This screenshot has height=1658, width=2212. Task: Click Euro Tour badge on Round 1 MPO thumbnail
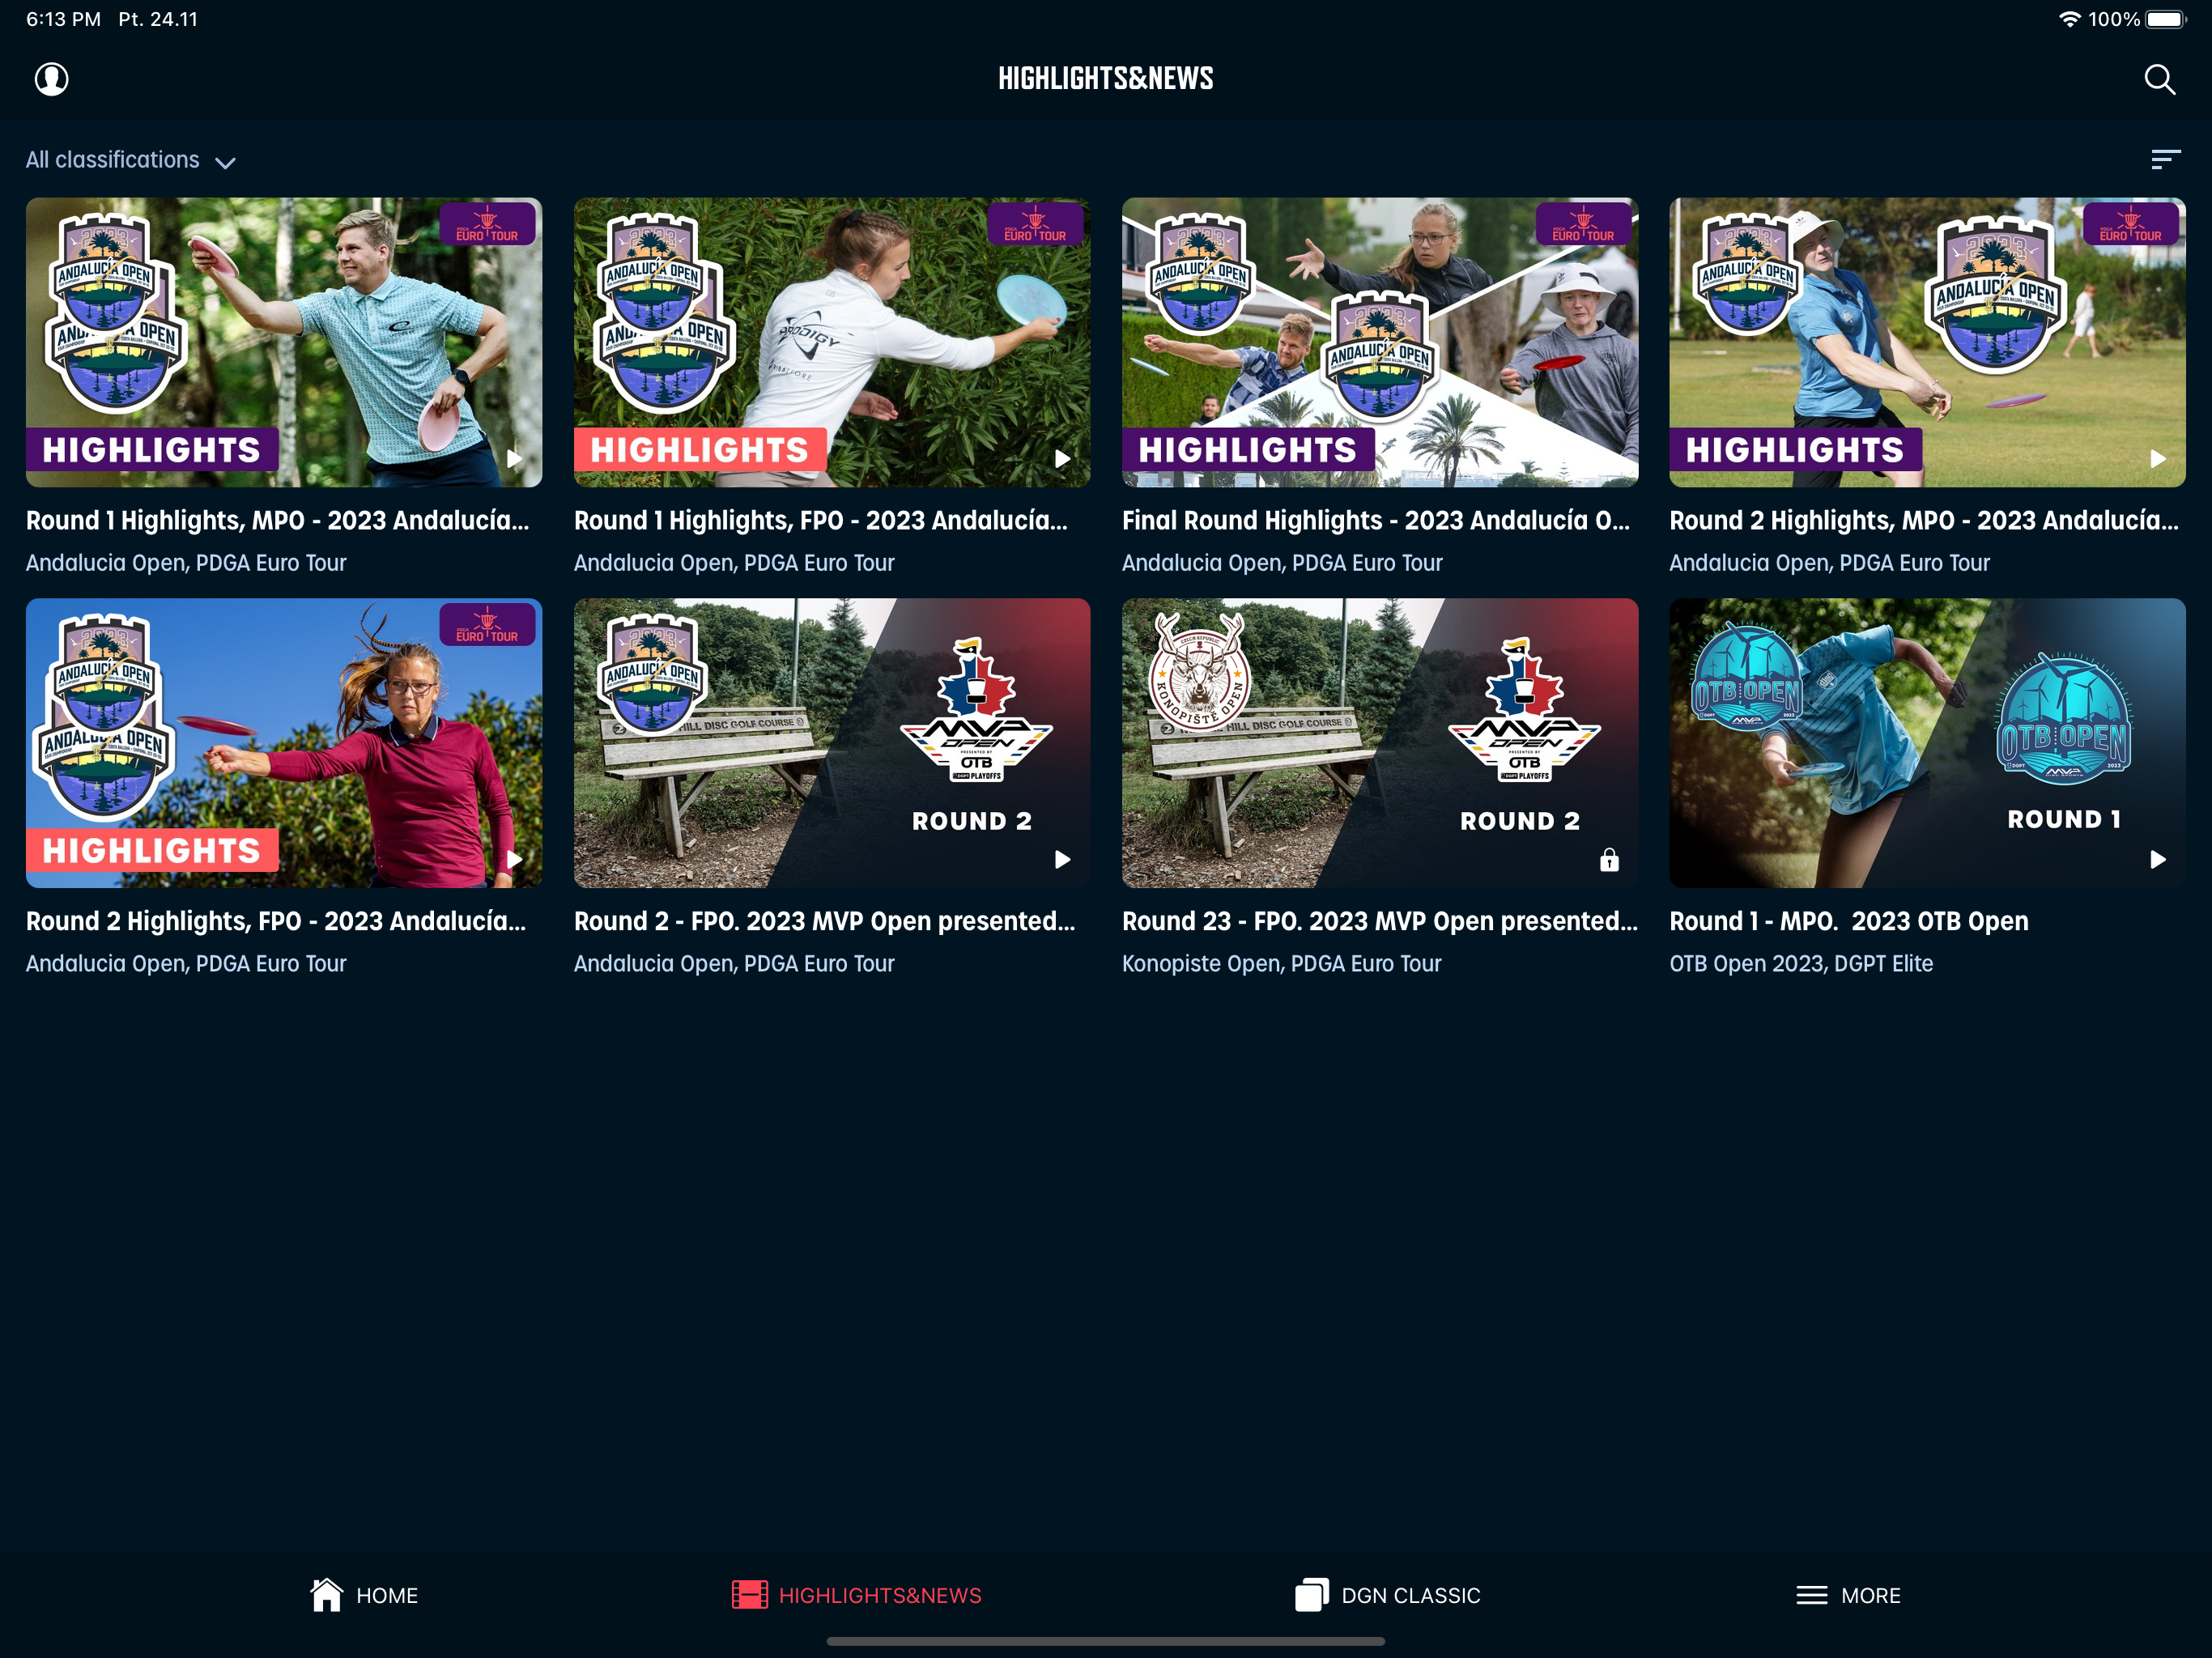487,224
